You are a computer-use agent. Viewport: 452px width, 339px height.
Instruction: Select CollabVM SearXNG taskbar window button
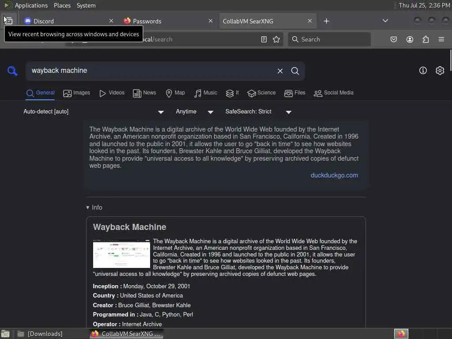click(x=126, y=334)
